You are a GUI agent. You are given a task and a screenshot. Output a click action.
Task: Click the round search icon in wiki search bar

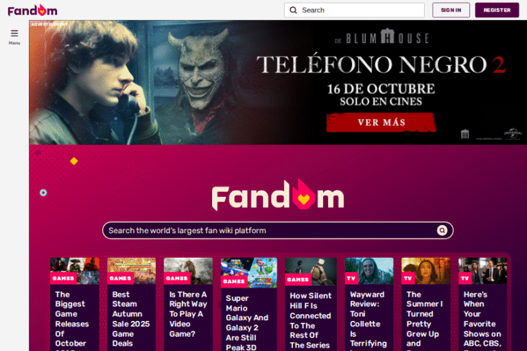click(x=442, y=230)
